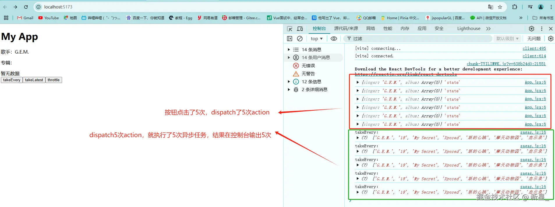Switch to the Lighthouse tab

[469, 29]
